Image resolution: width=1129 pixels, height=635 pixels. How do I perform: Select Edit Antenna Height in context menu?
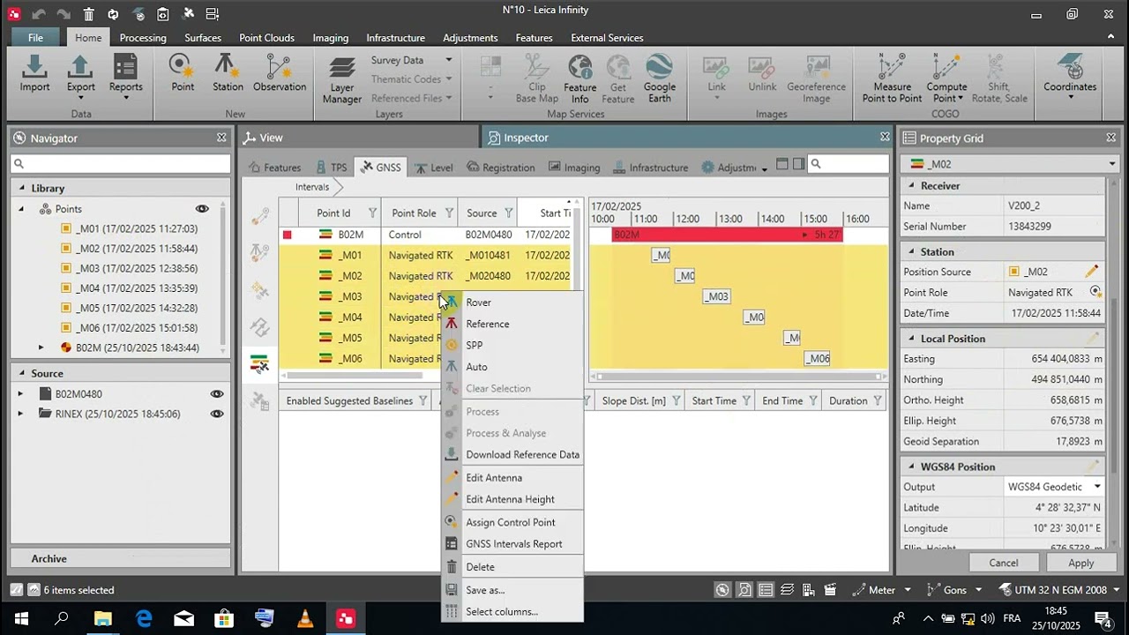512,499
